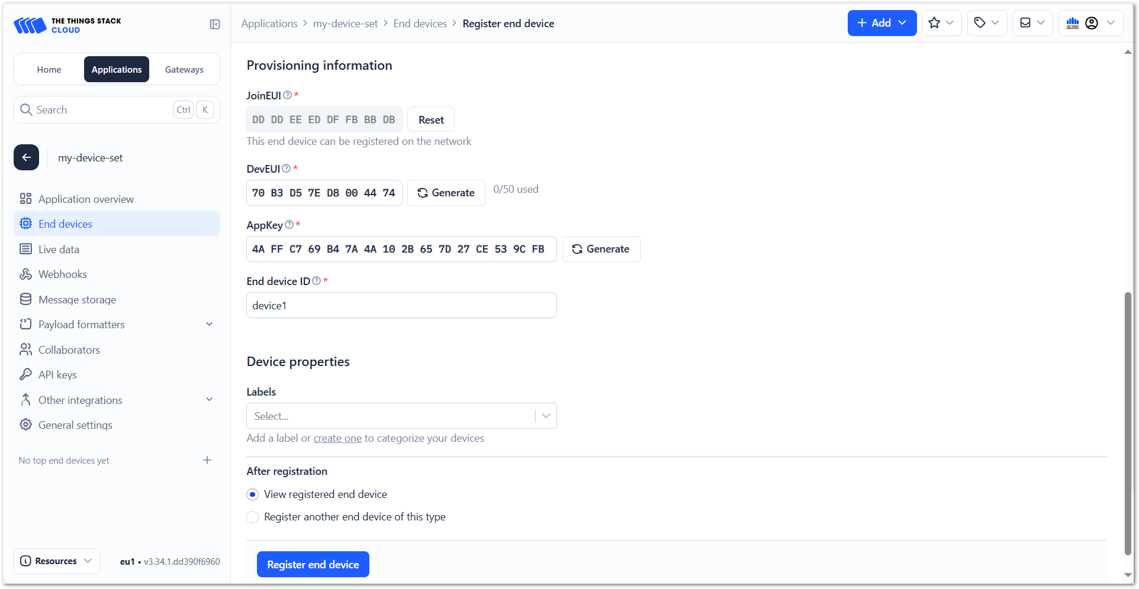
Task: Open Message storage from sidebar
Action: click(x=76, y=299)
